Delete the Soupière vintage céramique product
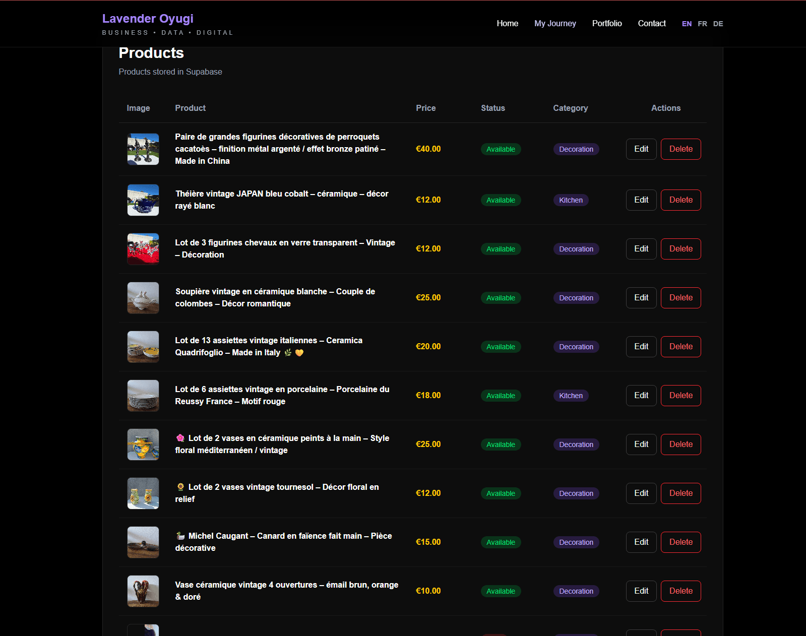The height and width of the screenshot is (636, 806). (x=680, y=298)
